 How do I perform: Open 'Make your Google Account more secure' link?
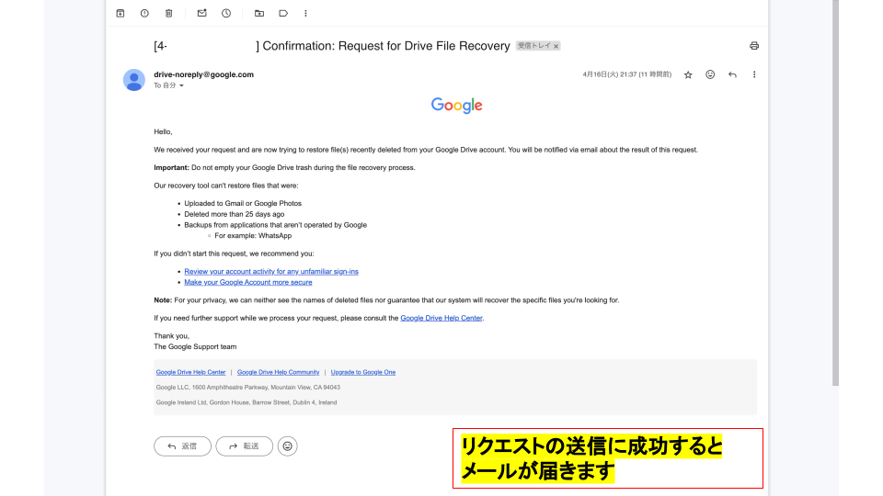(x=247, y=282)
